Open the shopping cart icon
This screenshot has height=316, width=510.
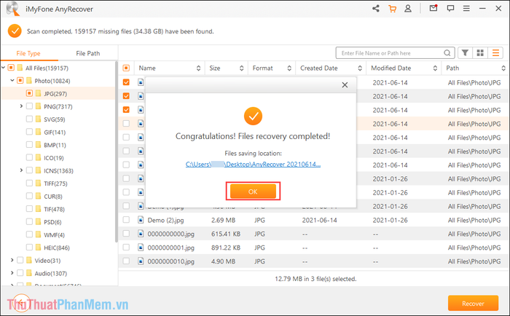click(392, 9)
